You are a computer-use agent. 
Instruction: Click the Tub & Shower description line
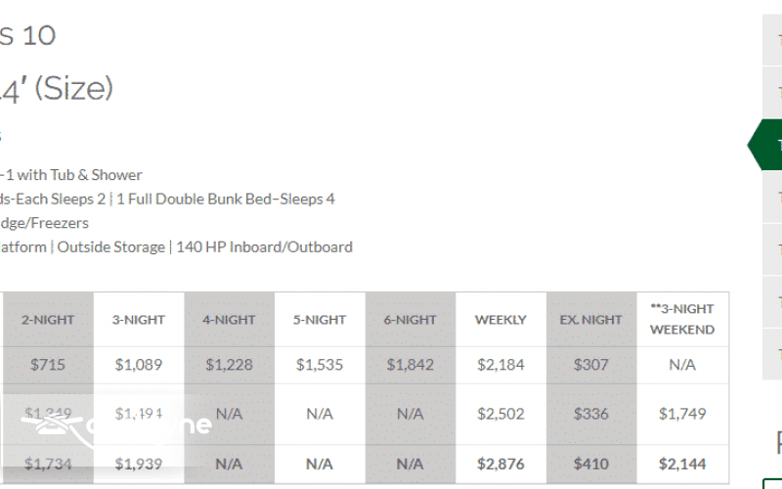click(71, 175)
